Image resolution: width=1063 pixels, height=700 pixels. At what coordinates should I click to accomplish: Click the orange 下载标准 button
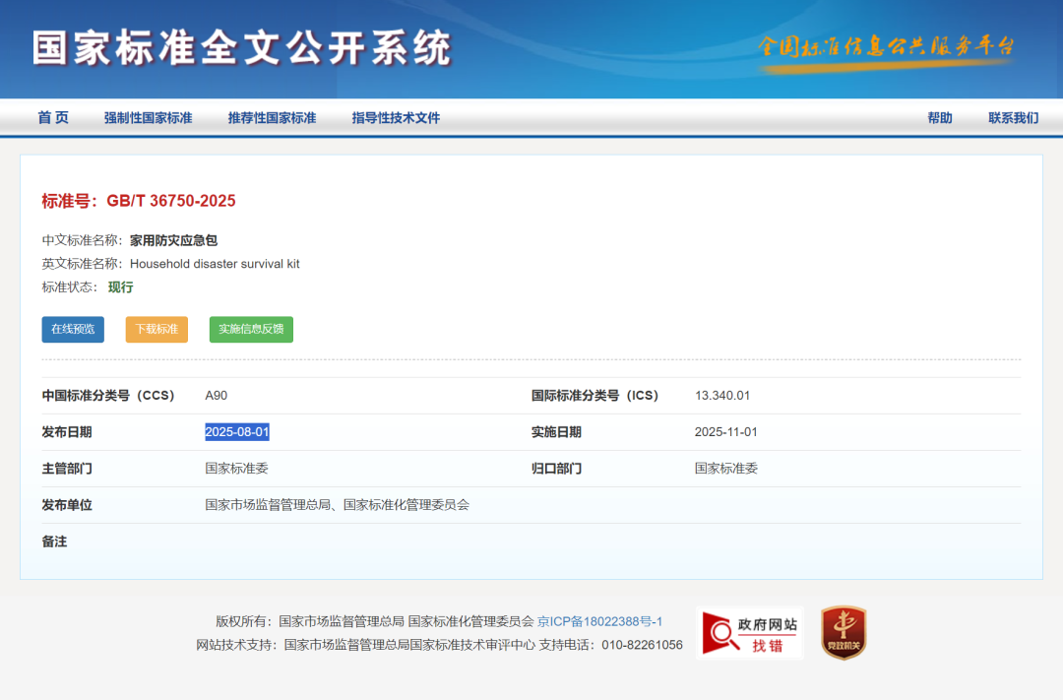pyautogui.click(x=156, y=329)
